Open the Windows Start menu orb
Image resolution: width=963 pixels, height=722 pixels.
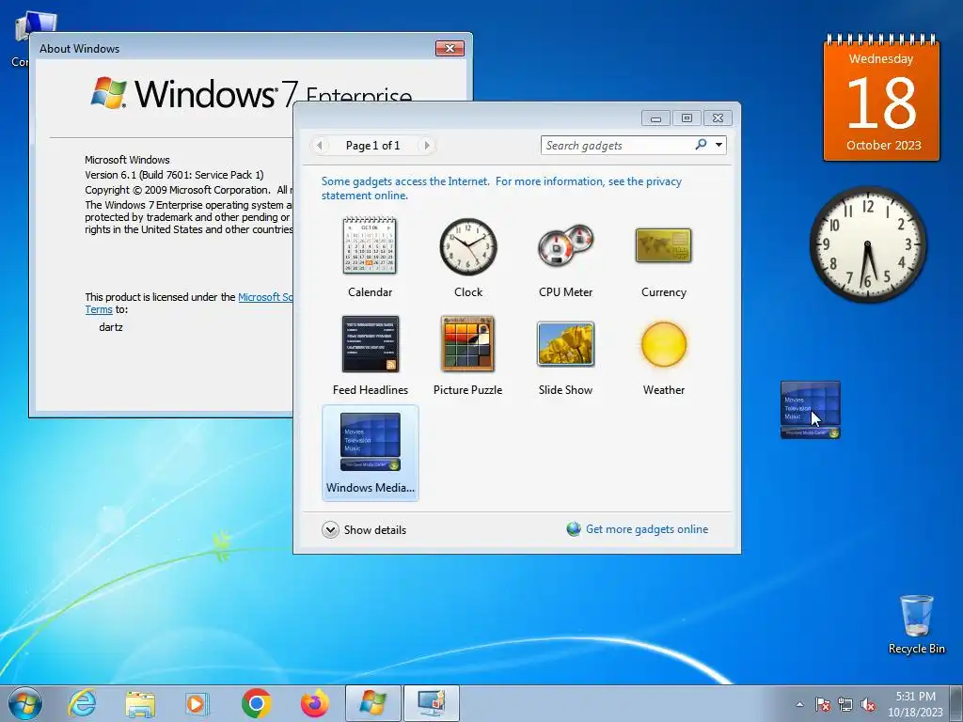tap(25, 703)
